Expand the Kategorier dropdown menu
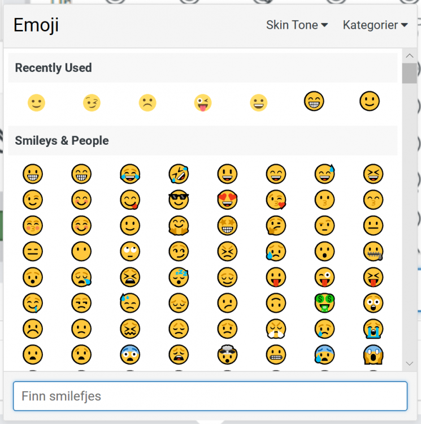421x424 pixels. pos(375,25)
